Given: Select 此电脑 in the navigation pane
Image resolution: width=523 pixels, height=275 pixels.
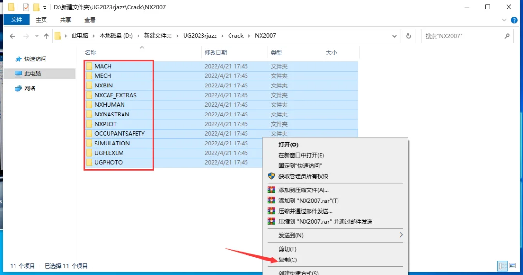Looking at the screenshot, I should point(32,73).
